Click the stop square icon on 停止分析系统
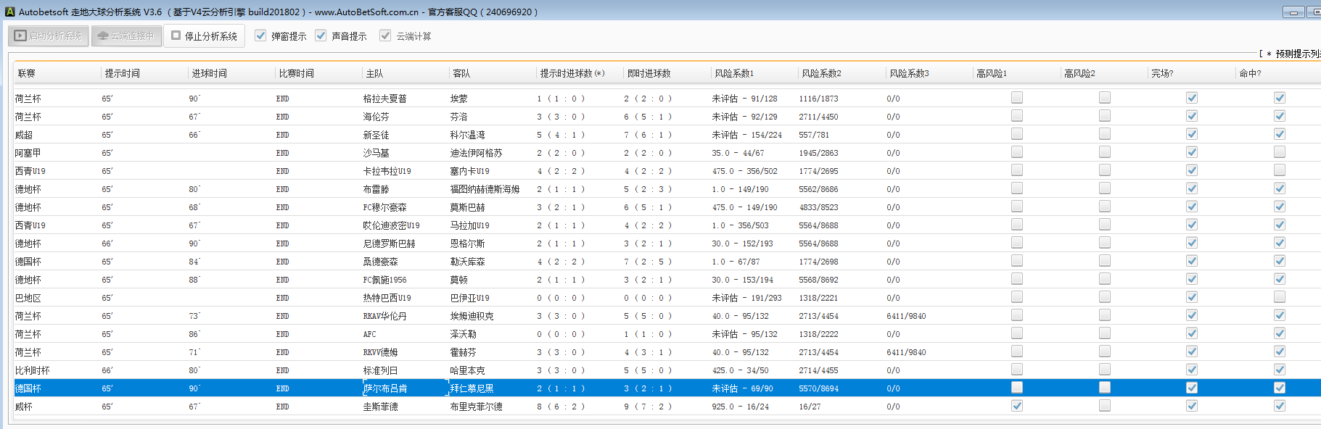 pyautogui.click(x=176, y=36)
